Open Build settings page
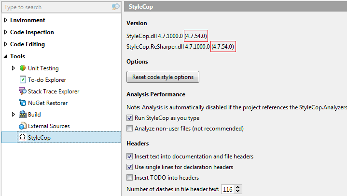Image resolution: width=347 pixels, height=196 pixels. [34, 114]
